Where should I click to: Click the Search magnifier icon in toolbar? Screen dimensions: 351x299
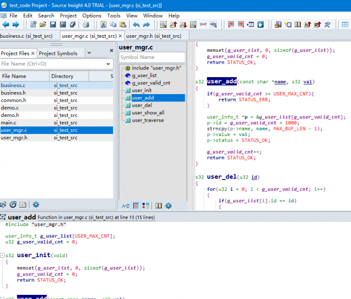coord(163,24)
